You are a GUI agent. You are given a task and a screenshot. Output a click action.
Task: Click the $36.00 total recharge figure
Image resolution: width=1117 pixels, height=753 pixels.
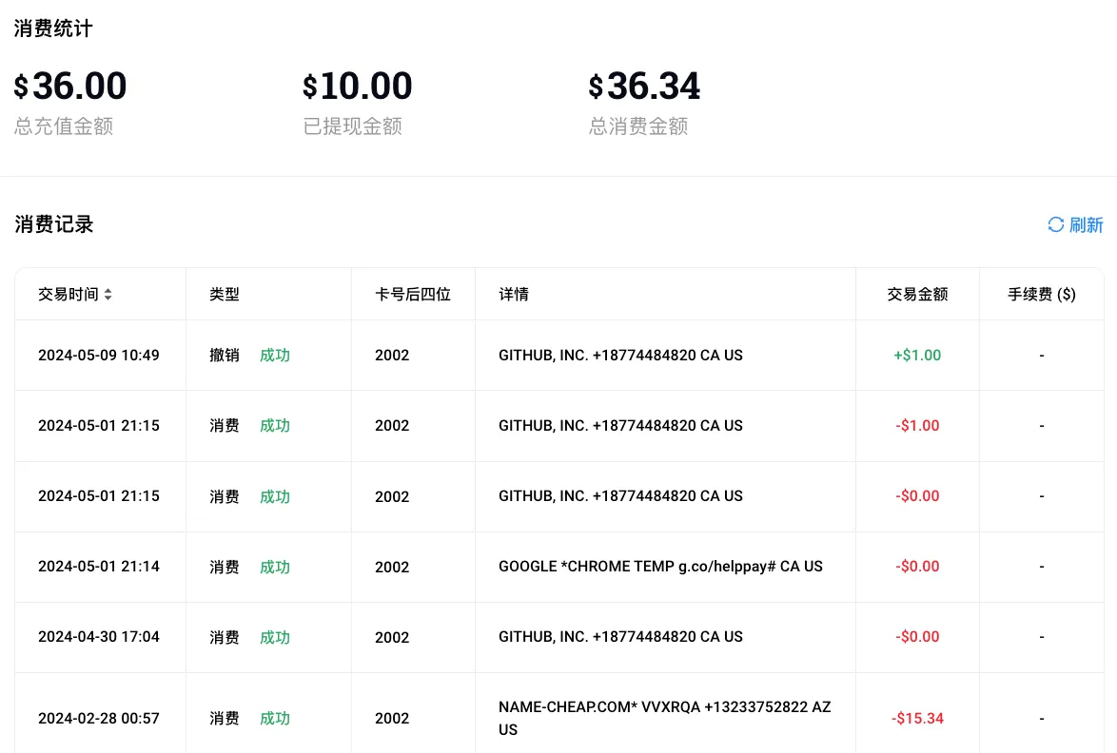[x=70, y=87]
